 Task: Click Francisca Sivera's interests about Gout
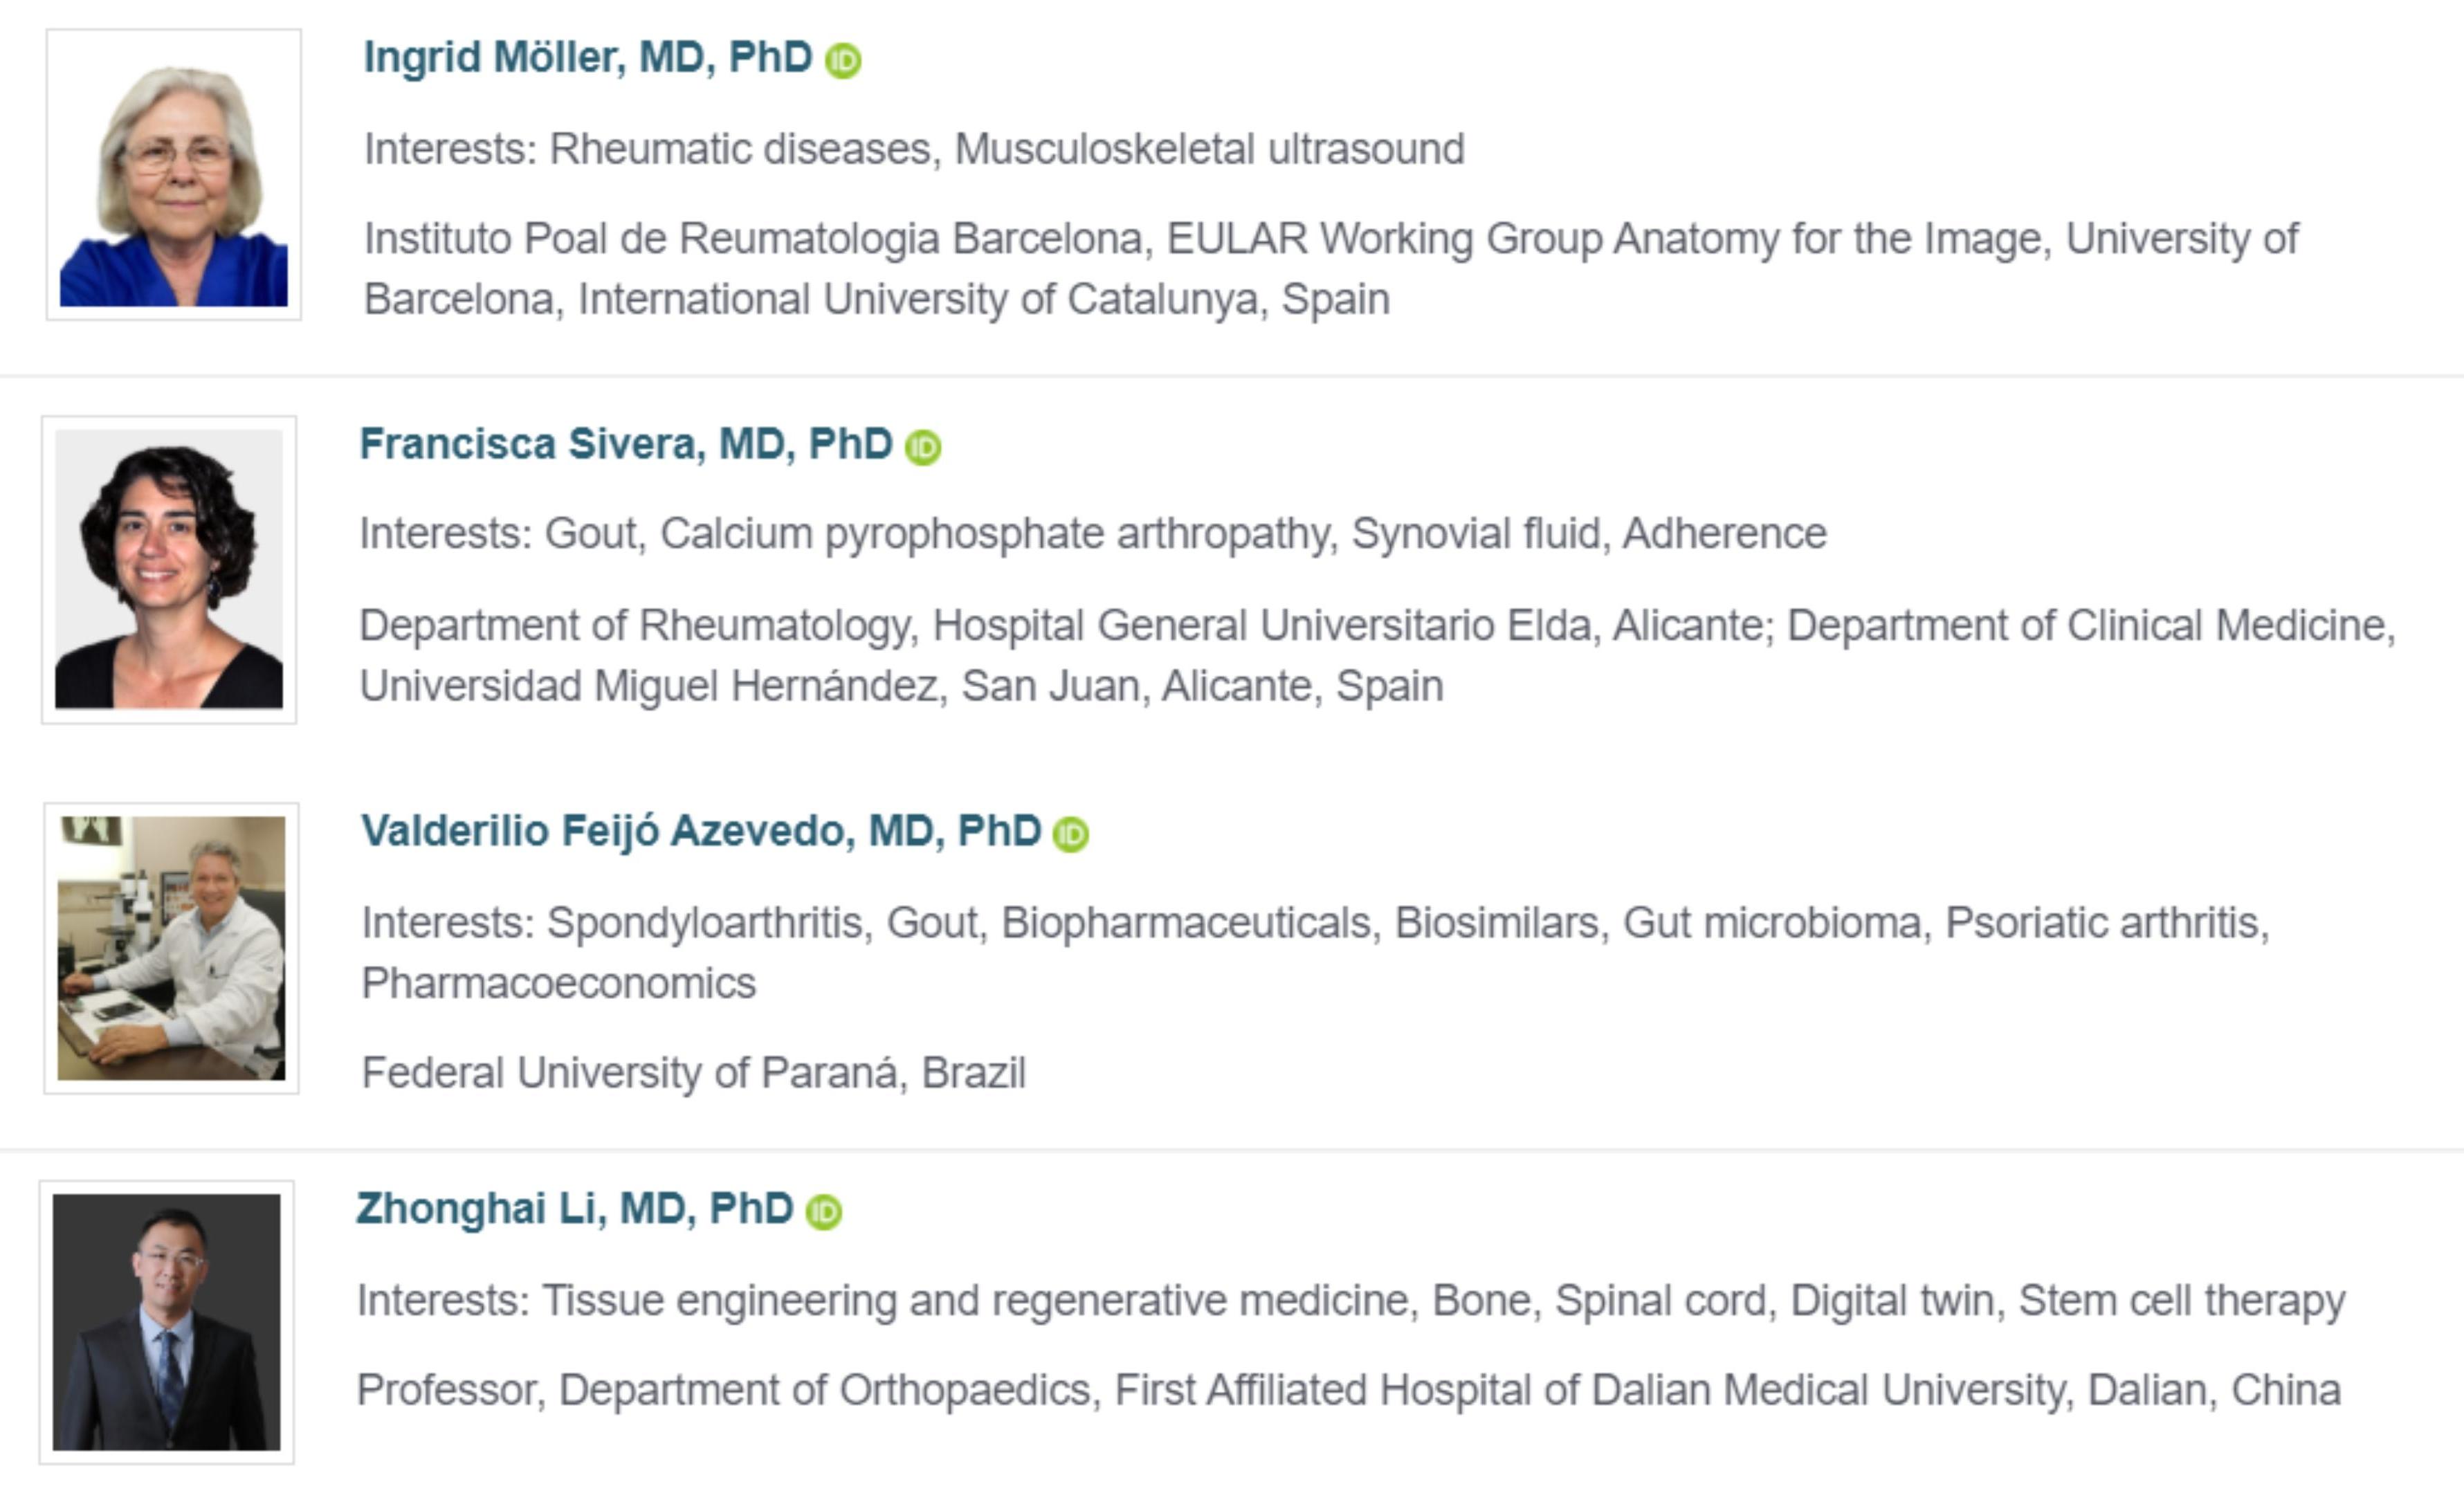[1093, 535]
